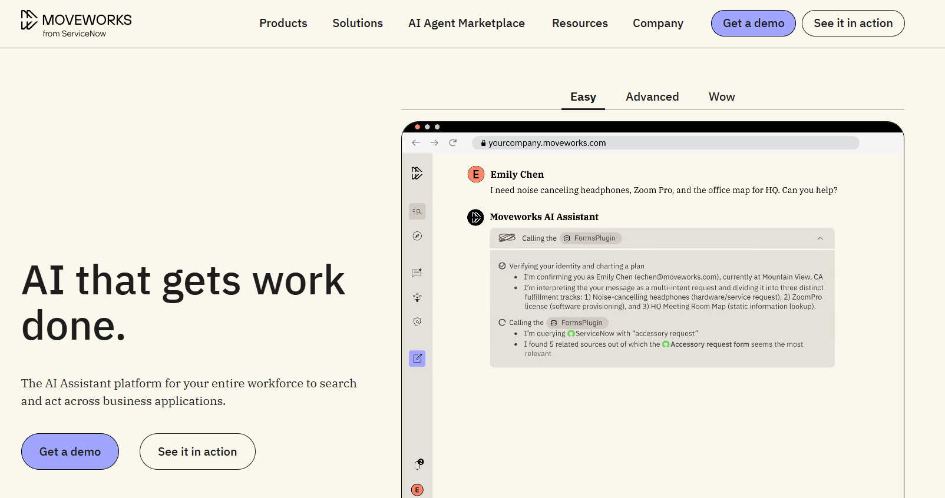Screen dimensions: 945x498
Task: Click the scribble icon beside Calling the FormsPlugin
Action: pyautogui.click(x=507, y=238)
